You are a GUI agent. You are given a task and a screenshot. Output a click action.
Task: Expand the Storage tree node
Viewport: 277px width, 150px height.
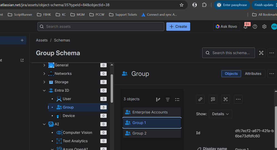coord(44,82)
